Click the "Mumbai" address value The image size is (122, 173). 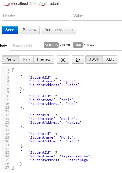(74, 122)
